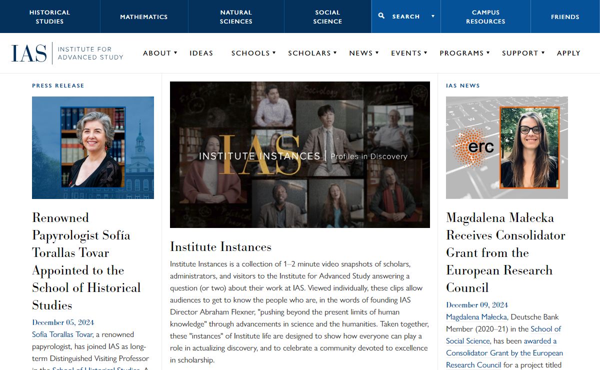Open the Natural Sciences school tab
The width and height of the screenshot is (600, 370).
tap(236, 16)
